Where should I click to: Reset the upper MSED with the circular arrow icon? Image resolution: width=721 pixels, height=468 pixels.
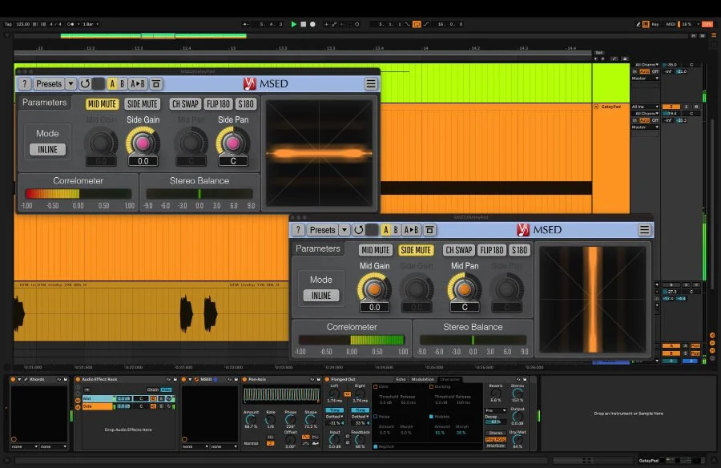pos(85,84)
